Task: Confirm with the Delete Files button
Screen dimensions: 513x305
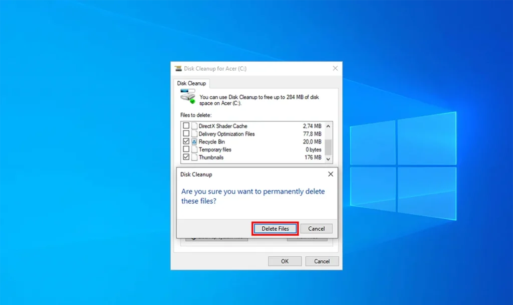Action: pyautogui.click(x=275, y=229)
